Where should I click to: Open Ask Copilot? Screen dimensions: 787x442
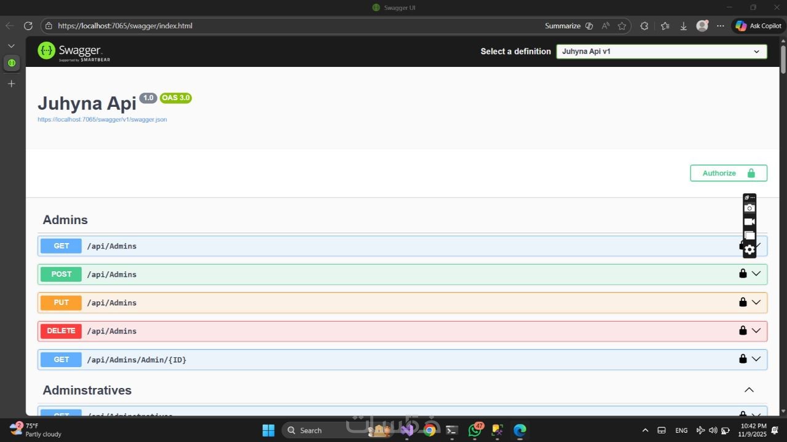tap(759, 26)
